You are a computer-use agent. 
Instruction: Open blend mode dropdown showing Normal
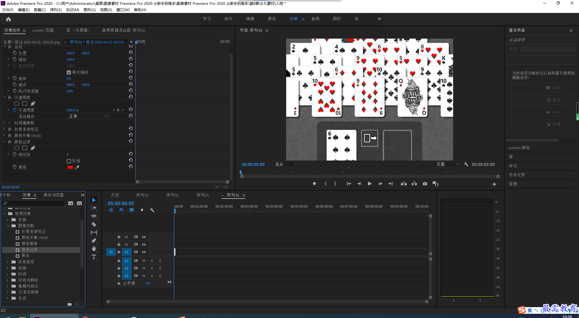pyautogui.click(x=88, y=116)
